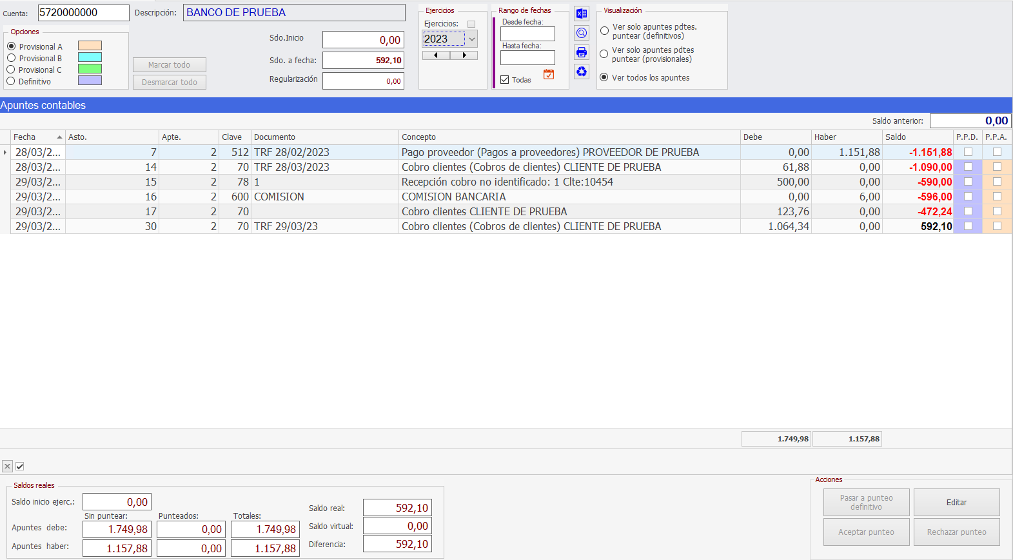The width and height of the screenshot is (1013, 560).
Task: Click the Provisional B cyan color swatch
Action: pyautogui.click(x=90, y=57)
